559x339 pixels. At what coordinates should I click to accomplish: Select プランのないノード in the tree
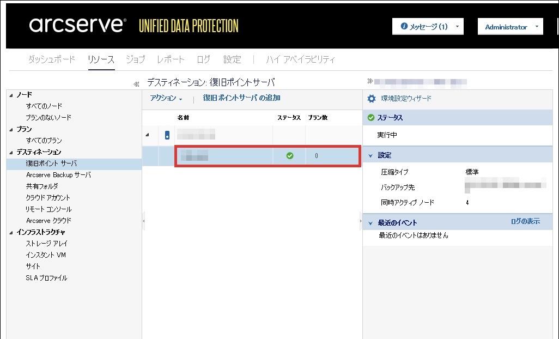coord(48,118)
